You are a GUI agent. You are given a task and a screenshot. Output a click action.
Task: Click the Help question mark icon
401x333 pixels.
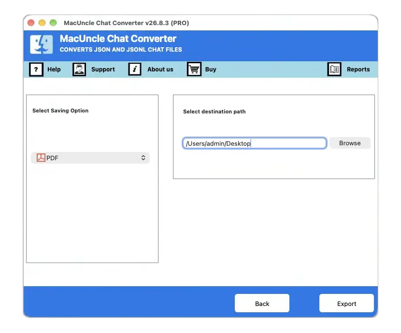(x=36, y=69)
